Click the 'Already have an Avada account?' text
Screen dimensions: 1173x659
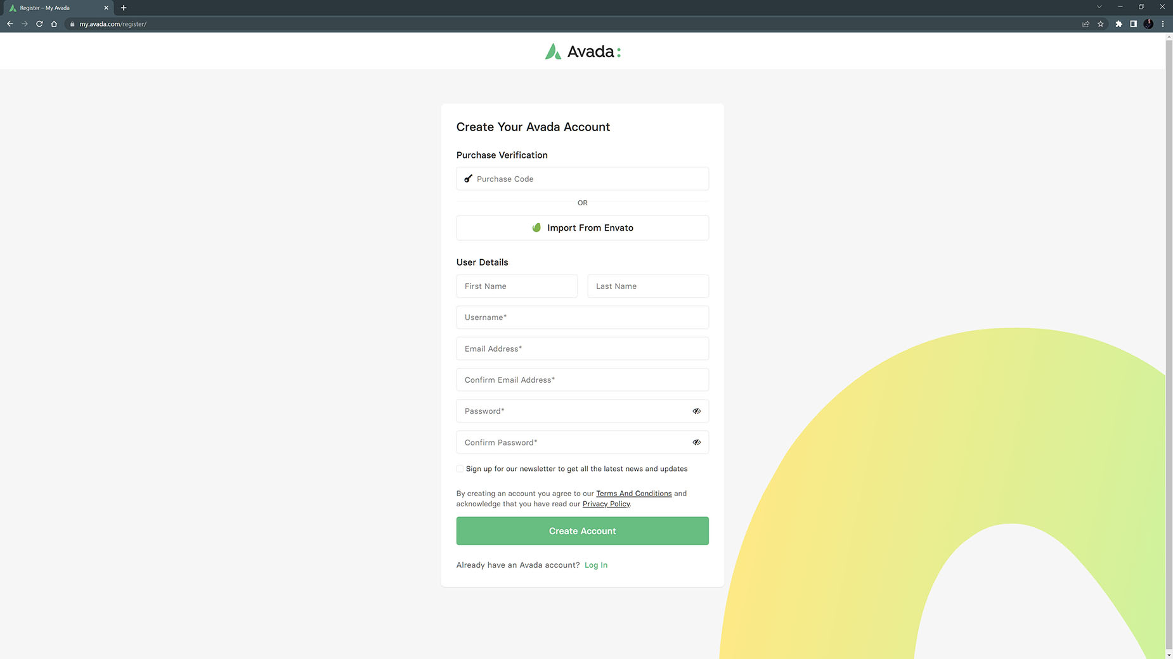pos(518,565)
